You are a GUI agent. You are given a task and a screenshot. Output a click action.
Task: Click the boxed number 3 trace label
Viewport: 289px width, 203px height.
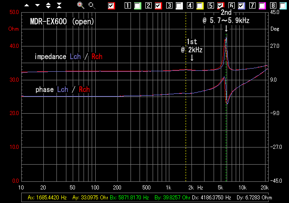(x=169, y=6)
